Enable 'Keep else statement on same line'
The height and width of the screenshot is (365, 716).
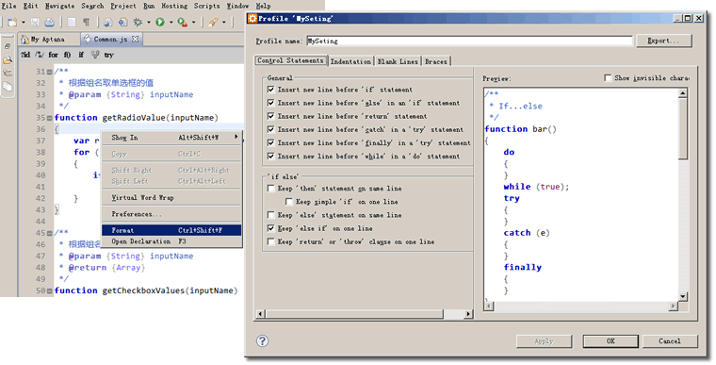pos(270,214)
